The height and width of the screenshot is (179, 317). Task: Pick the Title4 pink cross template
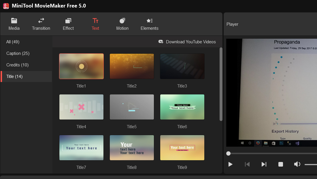tap(82, 107)
